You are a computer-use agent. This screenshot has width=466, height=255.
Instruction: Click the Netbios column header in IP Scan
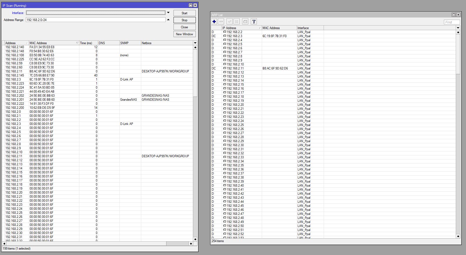pos(167,43)
